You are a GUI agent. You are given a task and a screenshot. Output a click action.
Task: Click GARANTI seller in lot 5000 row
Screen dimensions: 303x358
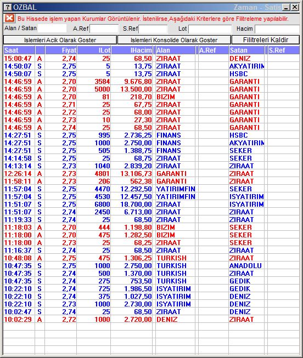click(x=244, y=89)
